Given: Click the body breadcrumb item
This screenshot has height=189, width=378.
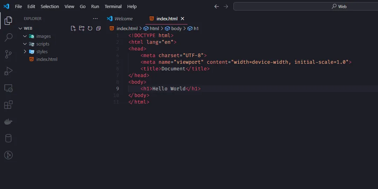Looking at the screenshot, I should [x=176, y=28].
